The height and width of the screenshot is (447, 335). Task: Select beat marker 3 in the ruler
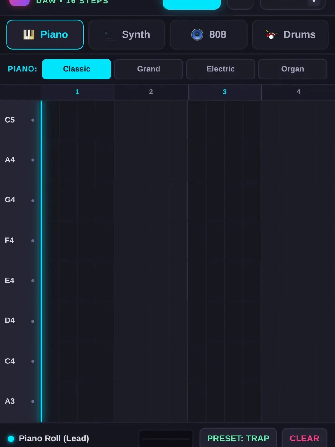click(225, 92)
